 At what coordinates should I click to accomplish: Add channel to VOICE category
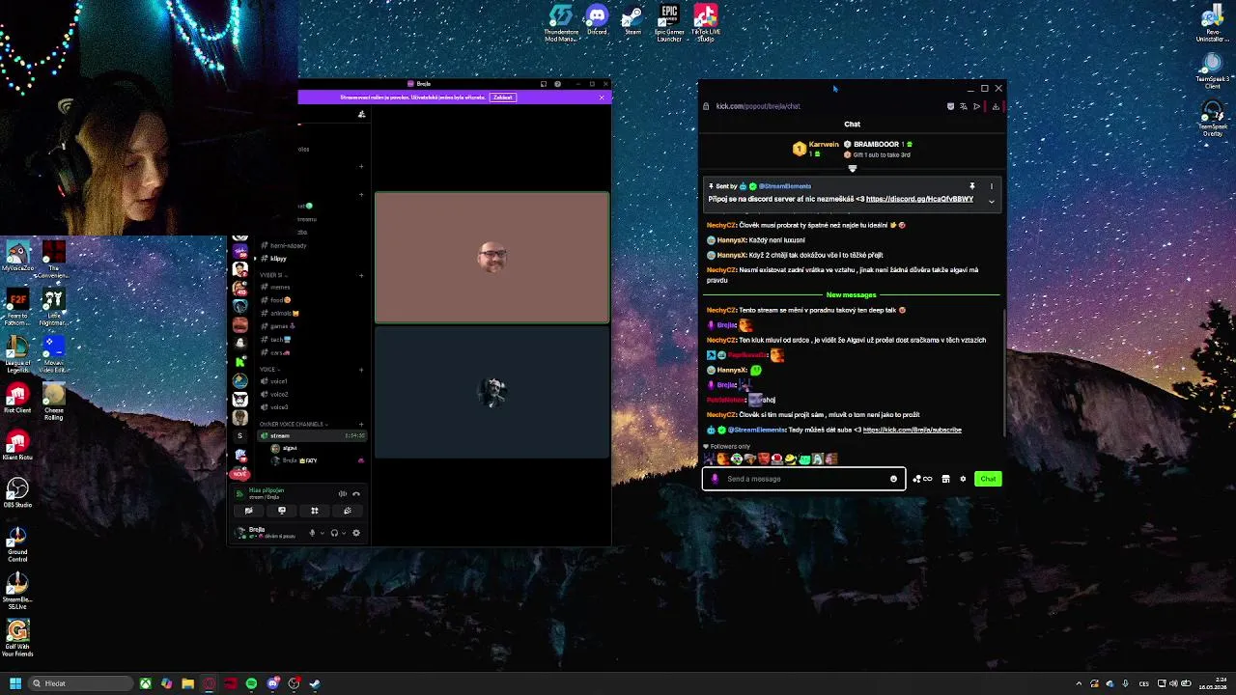(x=362, y=369)
